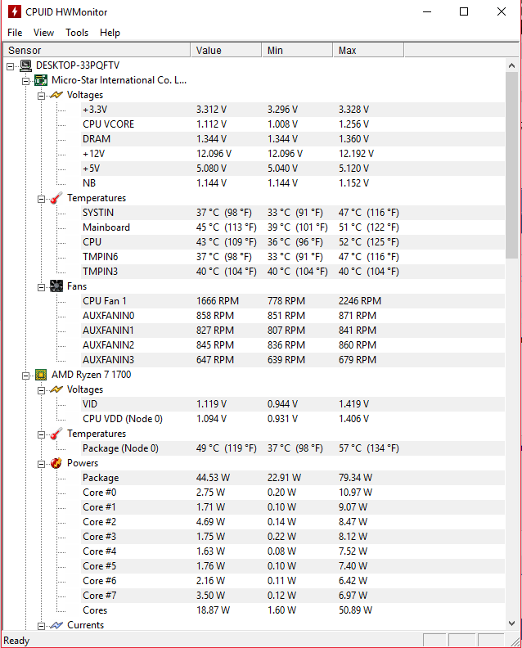The image size is (522, 648).
Task: Select the TMPIN6 temperature row
Action: coord(293,257)
